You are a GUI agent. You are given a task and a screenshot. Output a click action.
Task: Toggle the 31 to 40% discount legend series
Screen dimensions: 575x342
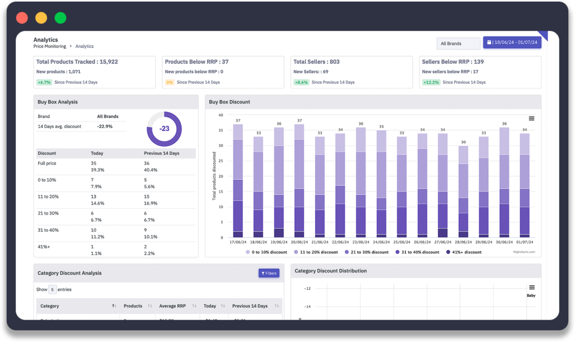tap(417, 252)
